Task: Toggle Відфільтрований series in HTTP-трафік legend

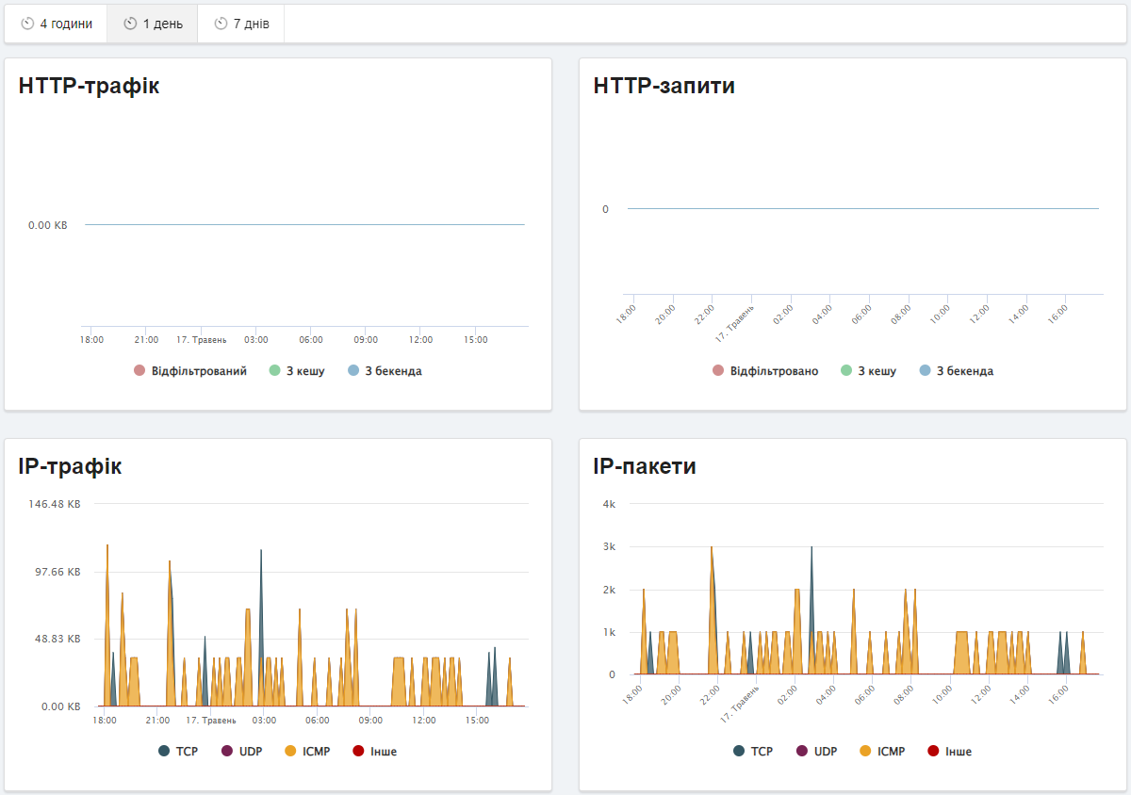Action: (198, 371)
